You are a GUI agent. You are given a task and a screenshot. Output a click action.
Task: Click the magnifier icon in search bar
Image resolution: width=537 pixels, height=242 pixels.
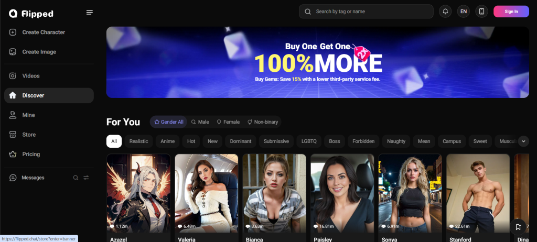pyautogui.click(x=307, y=12)
